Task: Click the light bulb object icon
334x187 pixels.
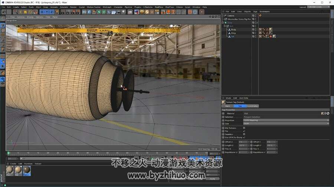Action: pos(124,12)
